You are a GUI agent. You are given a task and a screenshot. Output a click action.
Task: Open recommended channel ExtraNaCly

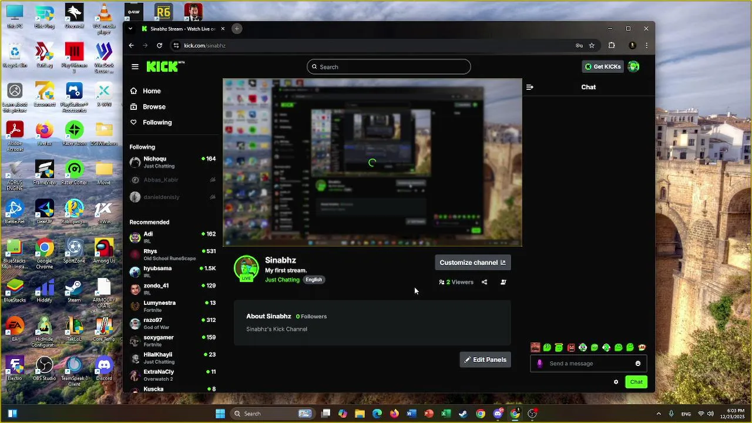[173, 375]
